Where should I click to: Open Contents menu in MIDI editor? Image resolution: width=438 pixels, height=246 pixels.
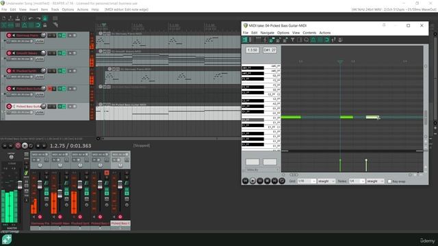309,33
